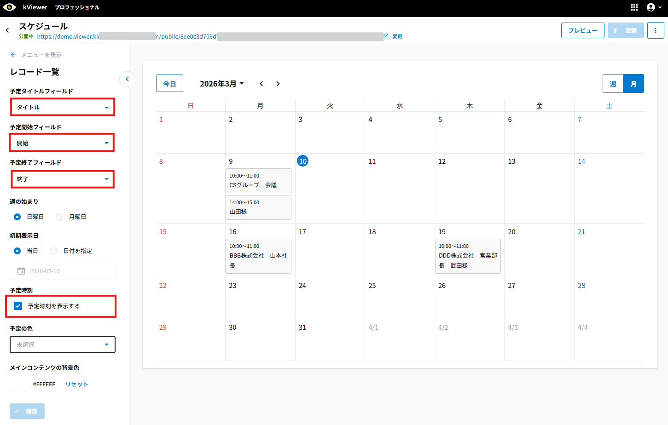Click the external link icon next to URL

click(386, 36)
